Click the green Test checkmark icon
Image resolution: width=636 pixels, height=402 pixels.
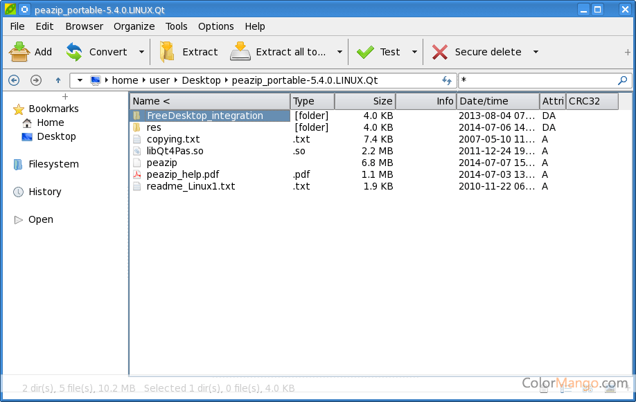[365, 52]
